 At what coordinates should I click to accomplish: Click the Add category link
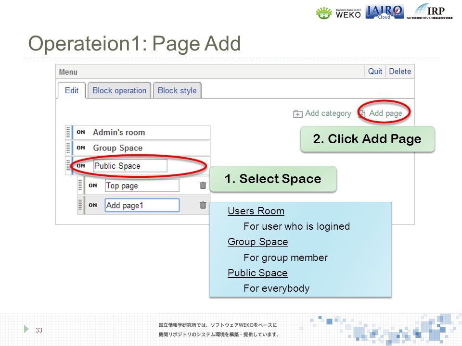(x=328, y=113)
